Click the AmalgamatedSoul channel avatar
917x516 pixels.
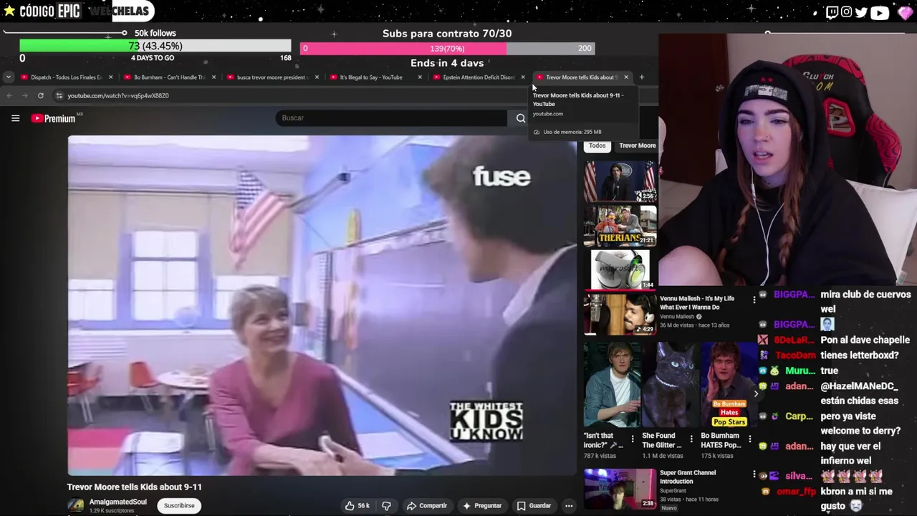(x=75, y=506)
